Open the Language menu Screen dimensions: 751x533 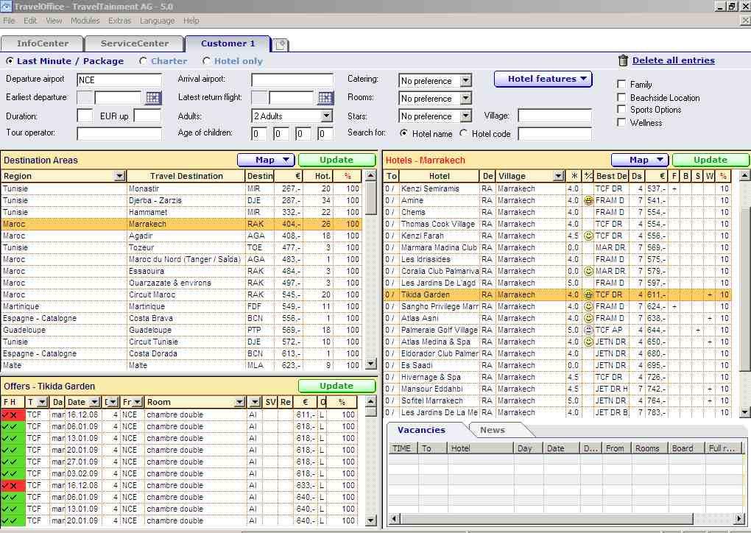point(157,21)
